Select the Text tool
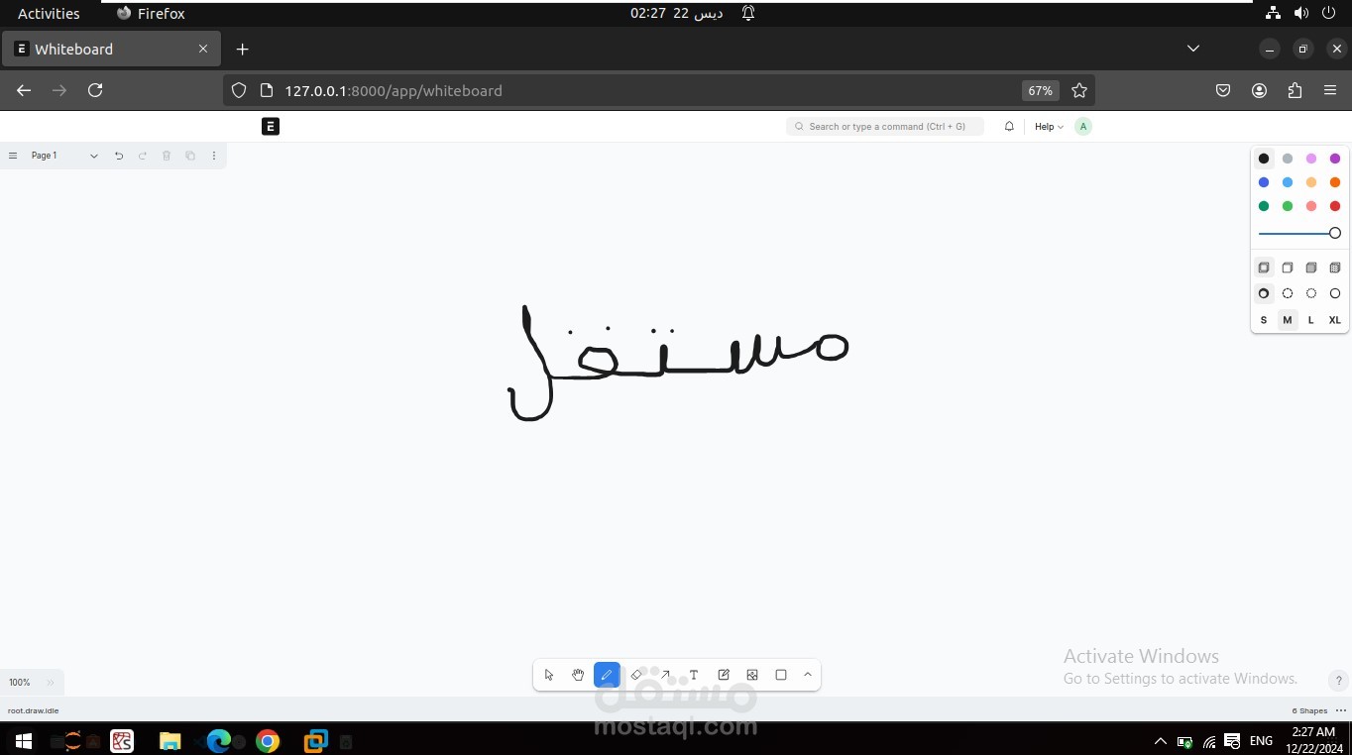1352x755 pixels. point(693,675)
